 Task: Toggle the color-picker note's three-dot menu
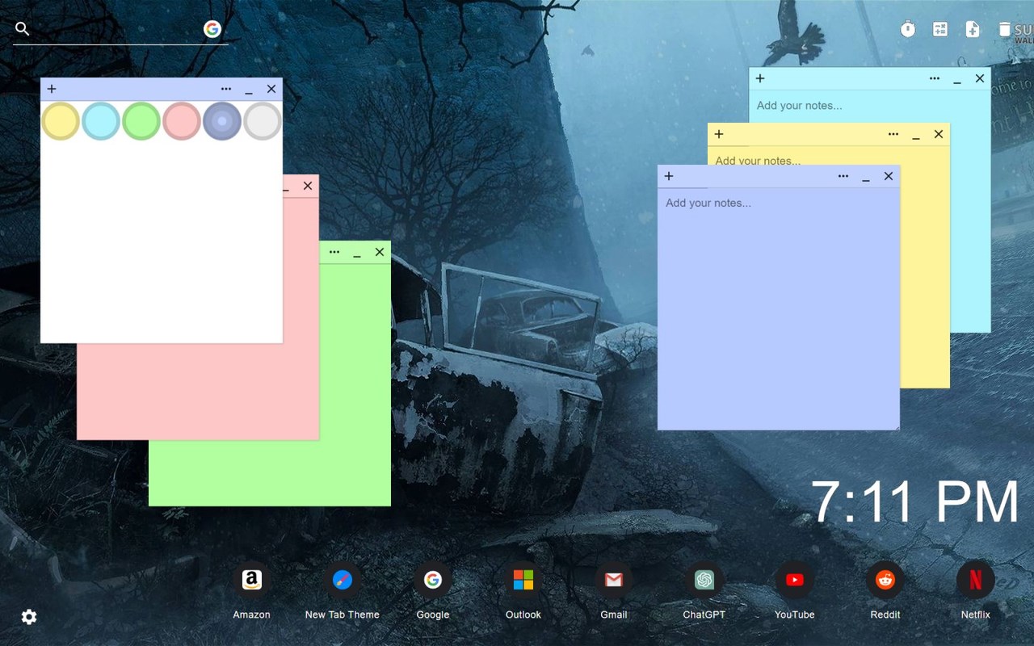[x=226, y=89]
